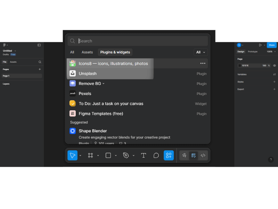
Task: Expand the Pen tool options arrow
Action: tap(133, 155)
